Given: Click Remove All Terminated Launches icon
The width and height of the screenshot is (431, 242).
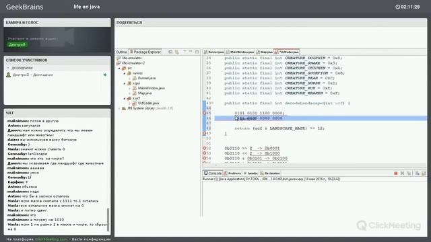Looking at the screenshot, I should (409, 173).
